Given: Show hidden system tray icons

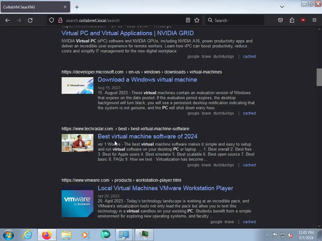Looking at the screenshot, I should [x=267, y=235].
